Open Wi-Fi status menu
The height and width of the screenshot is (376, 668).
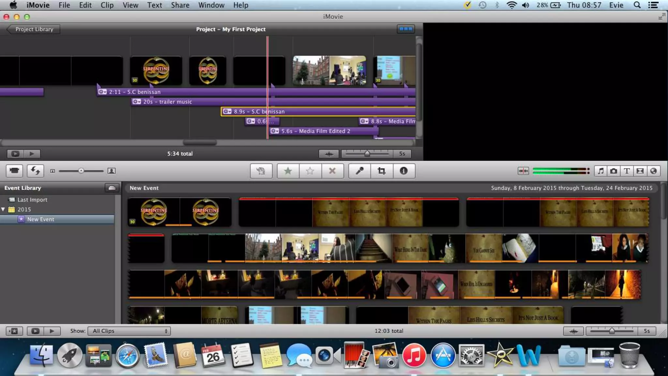511,5
